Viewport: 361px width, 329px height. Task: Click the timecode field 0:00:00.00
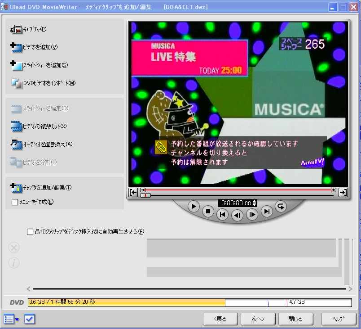(x=236, y=203)
